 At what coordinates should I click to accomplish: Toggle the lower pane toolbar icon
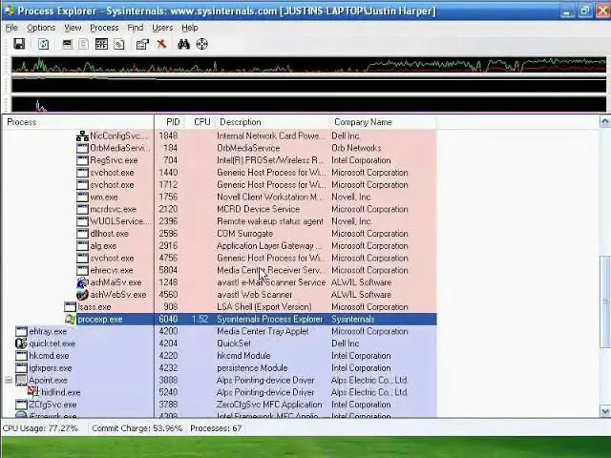click(x=101, y=44)
